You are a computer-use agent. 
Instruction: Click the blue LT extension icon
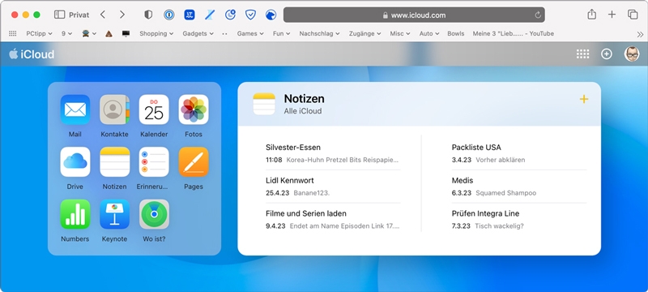pos(190,15)
